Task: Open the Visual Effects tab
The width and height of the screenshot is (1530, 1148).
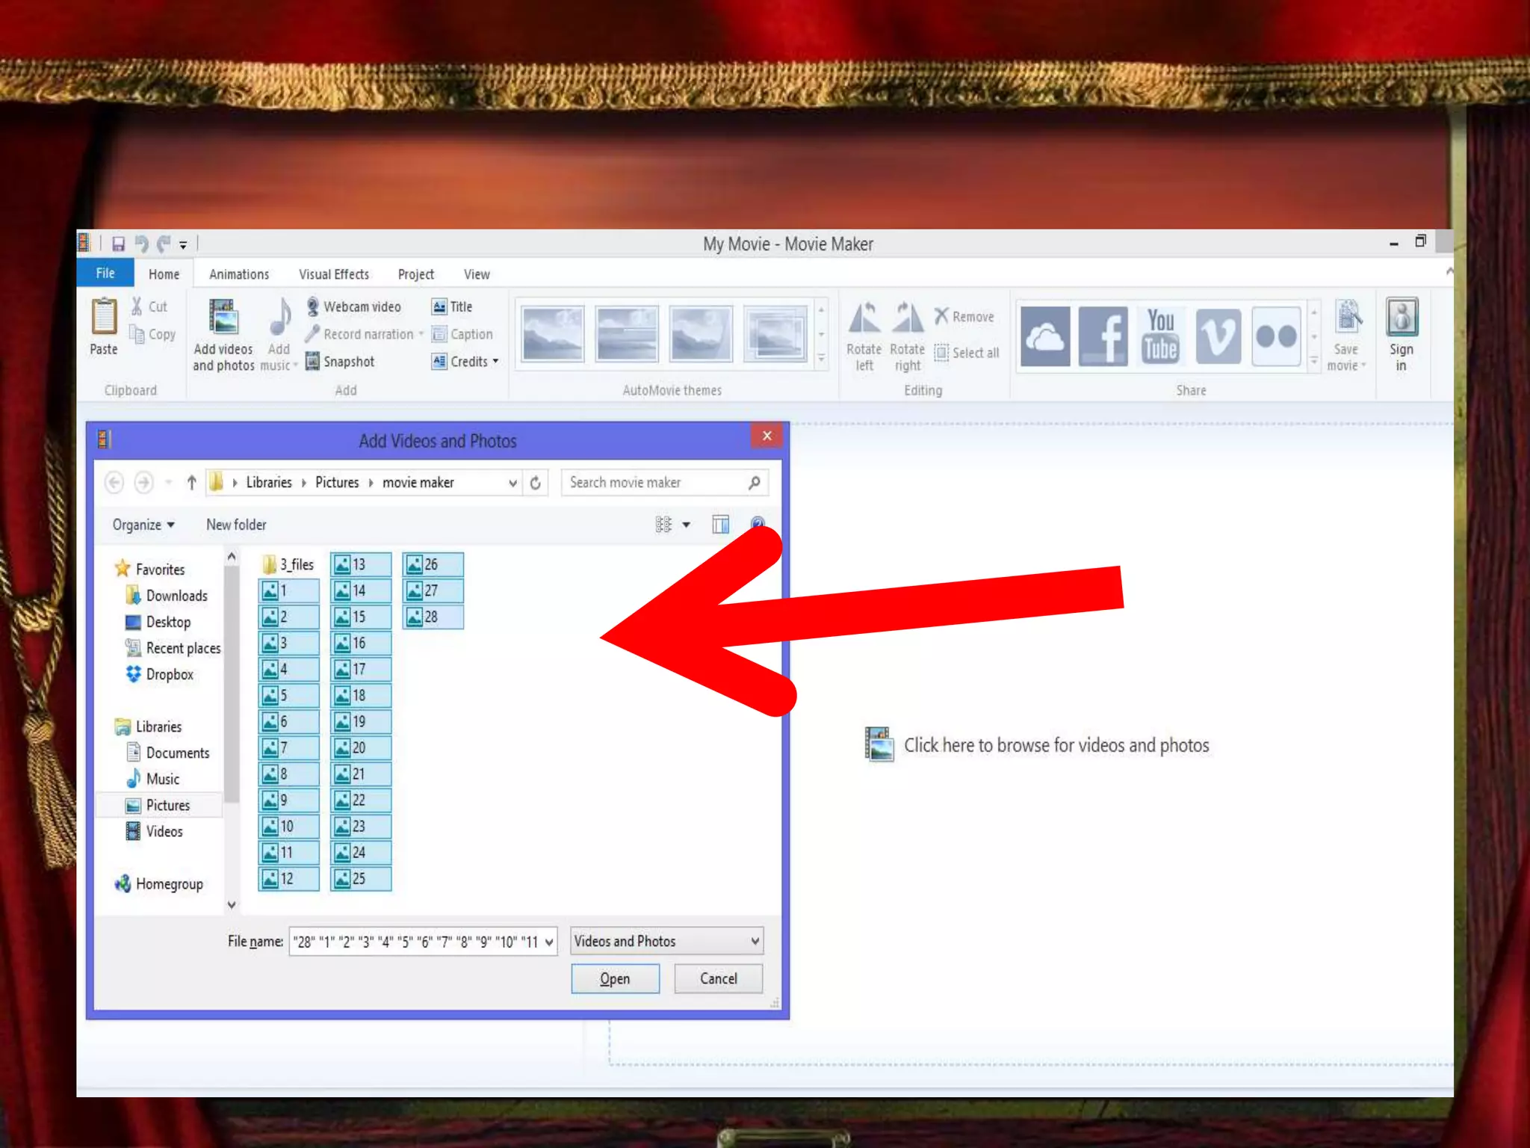Action: click(x=334, y=274)
